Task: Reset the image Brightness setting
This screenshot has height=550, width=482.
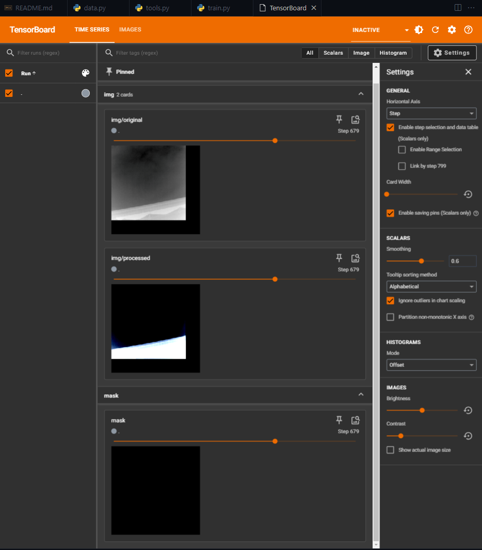Action: [x=468, y=410]
